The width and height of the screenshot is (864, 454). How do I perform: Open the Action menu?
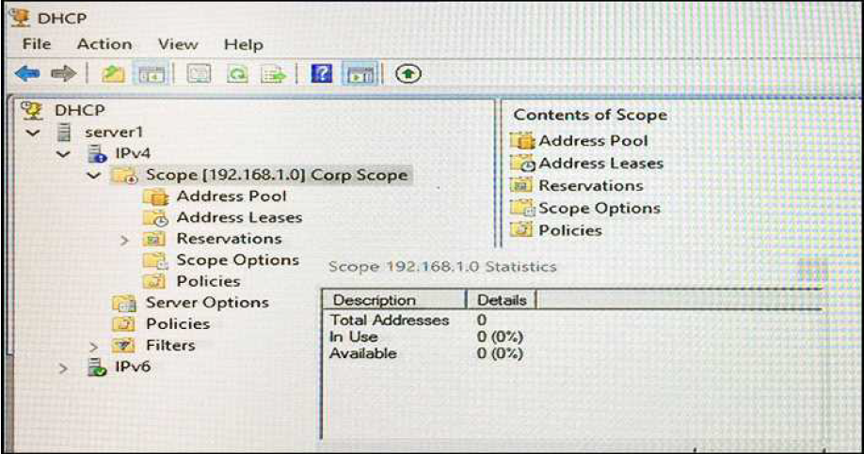click(104, 44)
